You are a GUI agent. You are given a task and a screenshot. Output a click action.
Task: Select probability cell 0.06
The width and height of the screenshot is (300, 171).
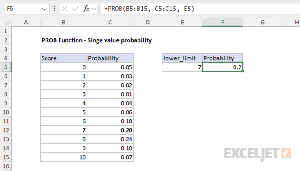point(110,112)
